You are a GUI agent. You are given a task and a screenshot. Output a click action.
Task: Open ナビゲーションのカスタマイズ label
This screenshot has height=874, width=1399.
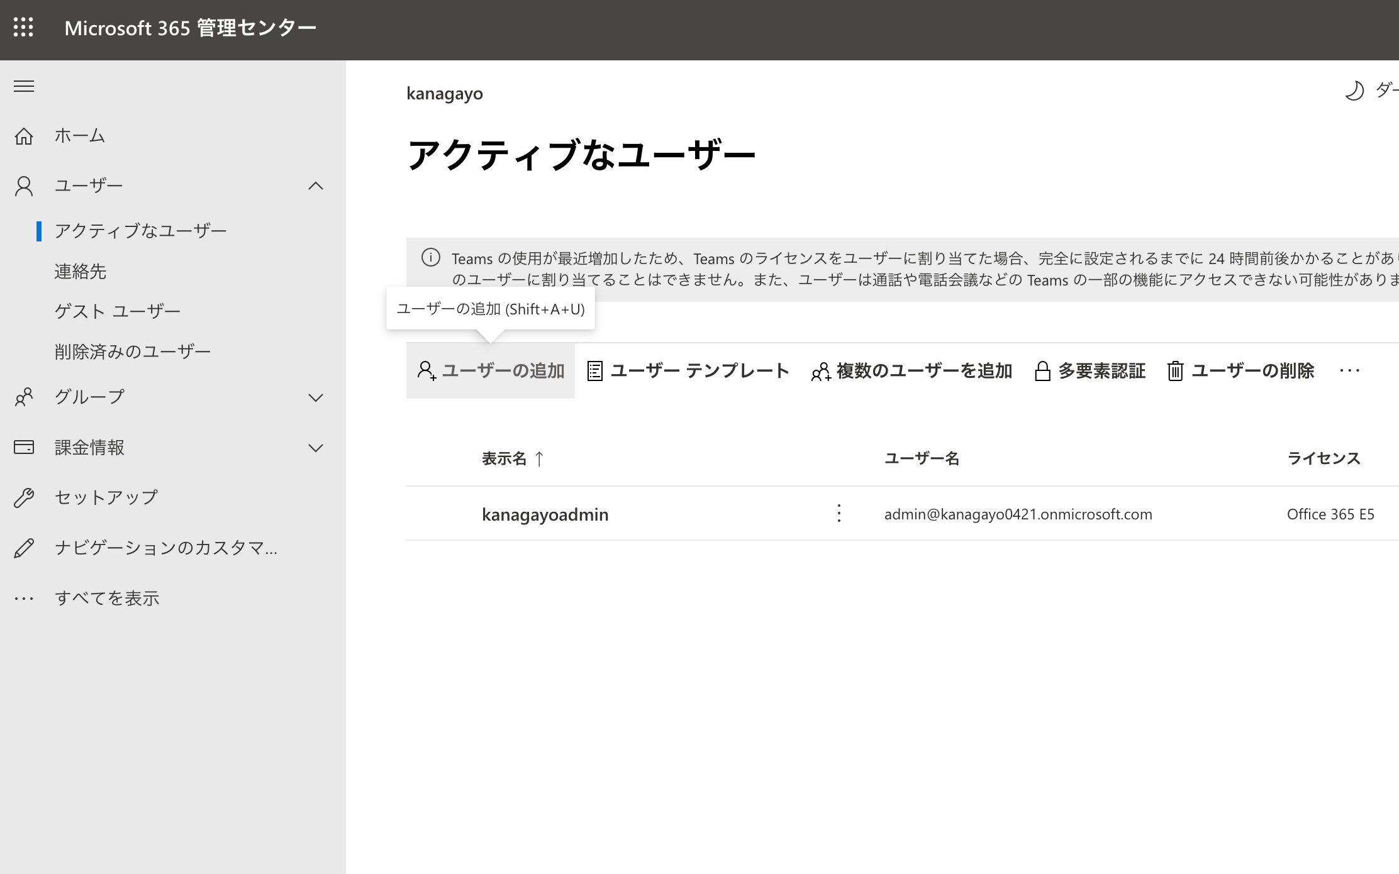[165, 548]
